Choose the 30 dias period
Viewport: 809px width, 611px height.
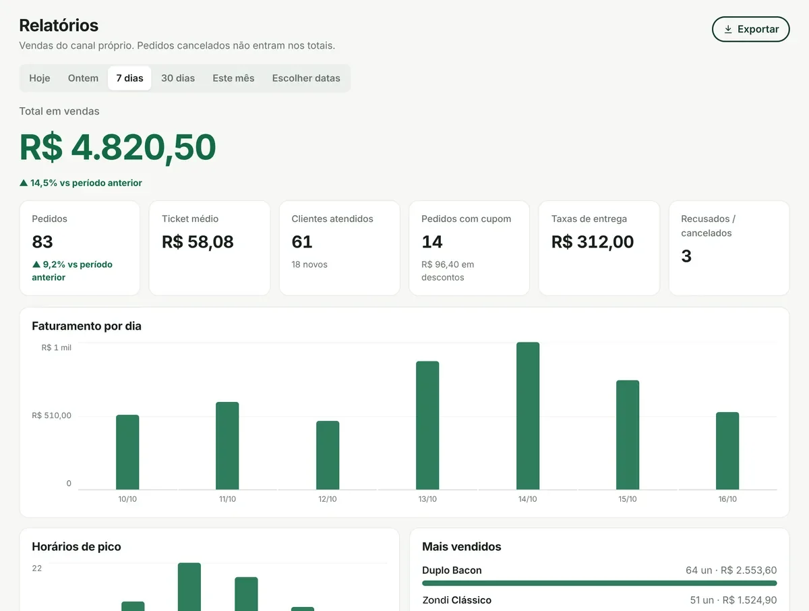[178, 78]
